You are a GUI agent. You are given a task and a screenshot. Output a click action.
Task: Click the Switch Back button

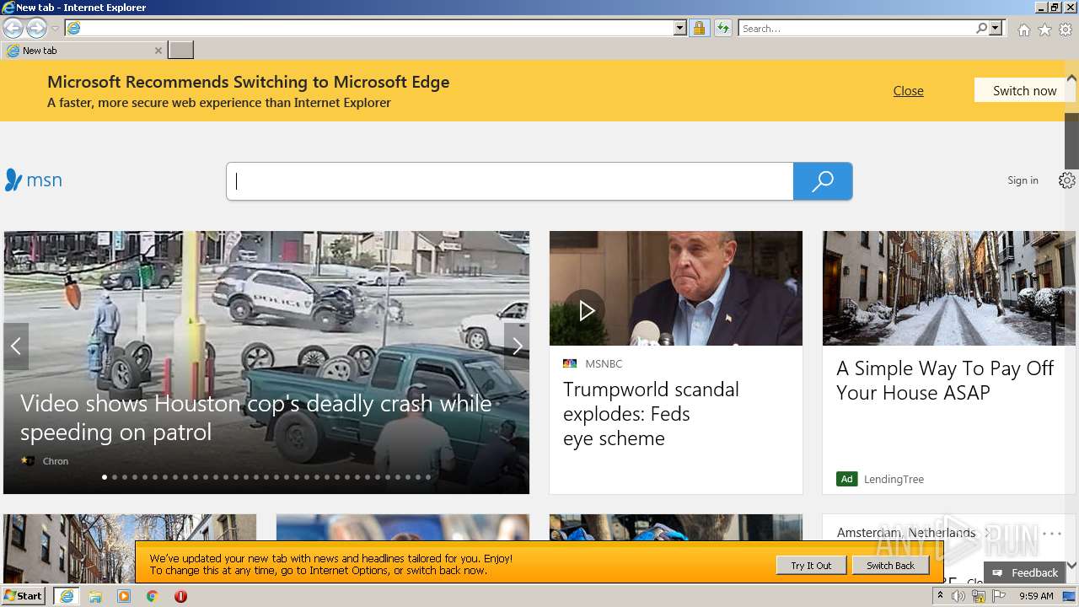coord(890,566)
